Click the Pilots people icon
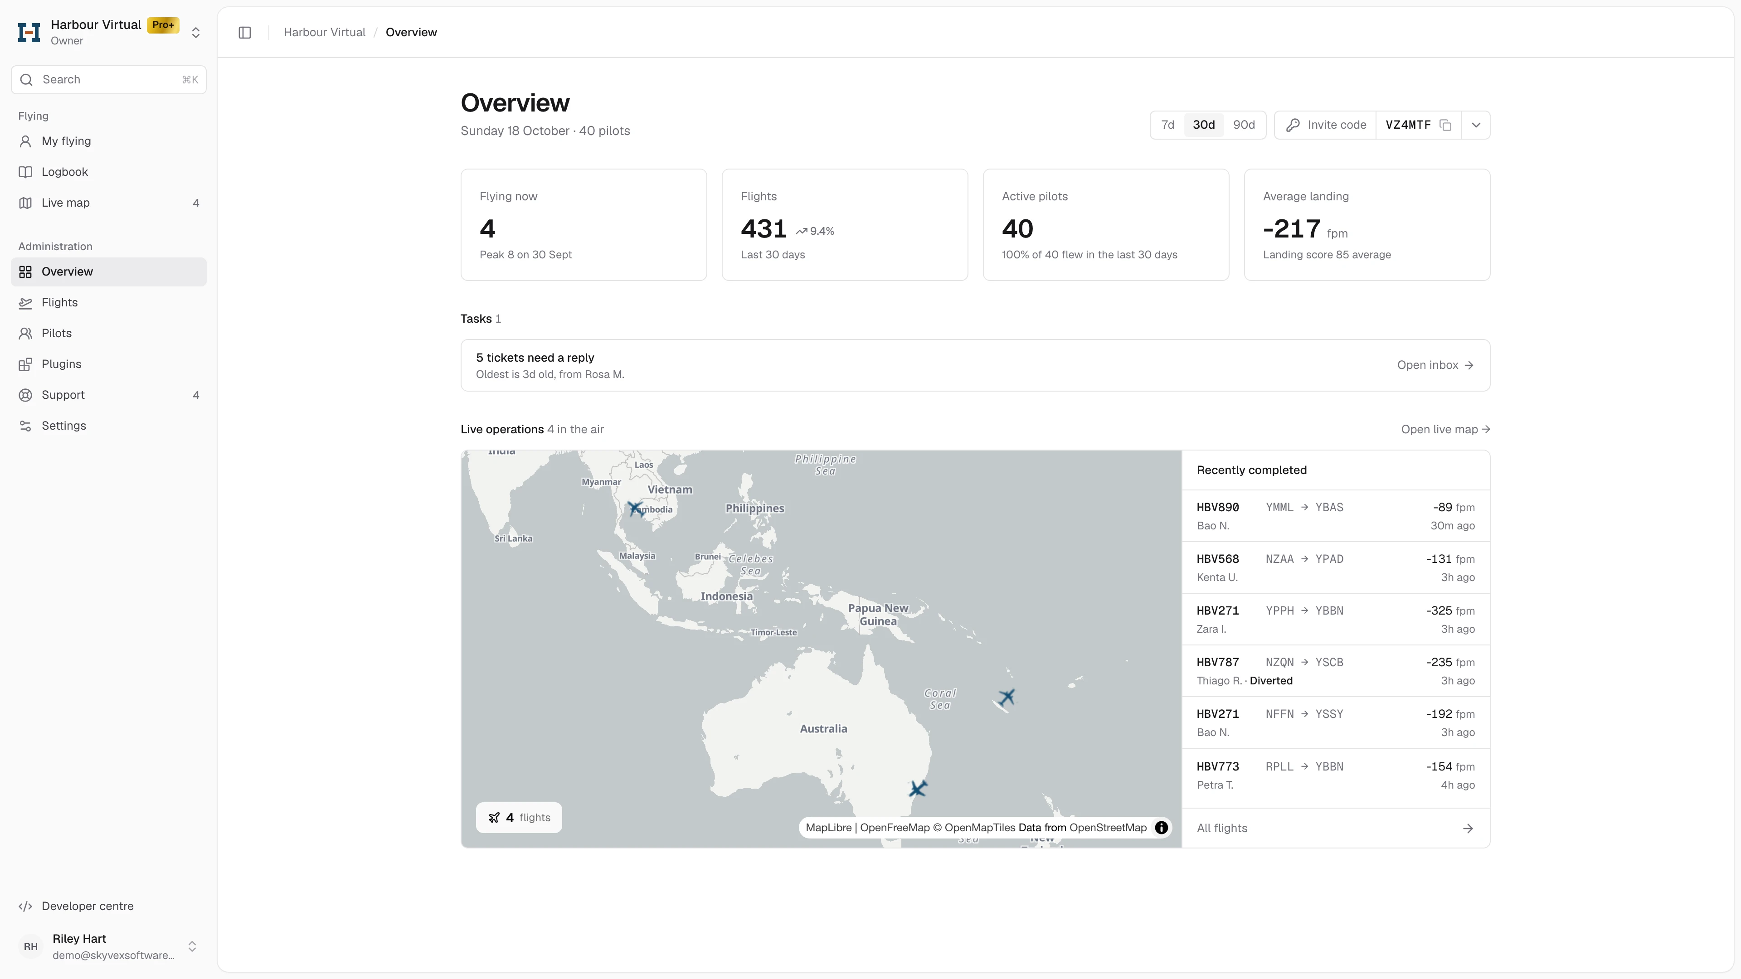The height and width of the screenshot is (979, 1741). click(26, 333)
